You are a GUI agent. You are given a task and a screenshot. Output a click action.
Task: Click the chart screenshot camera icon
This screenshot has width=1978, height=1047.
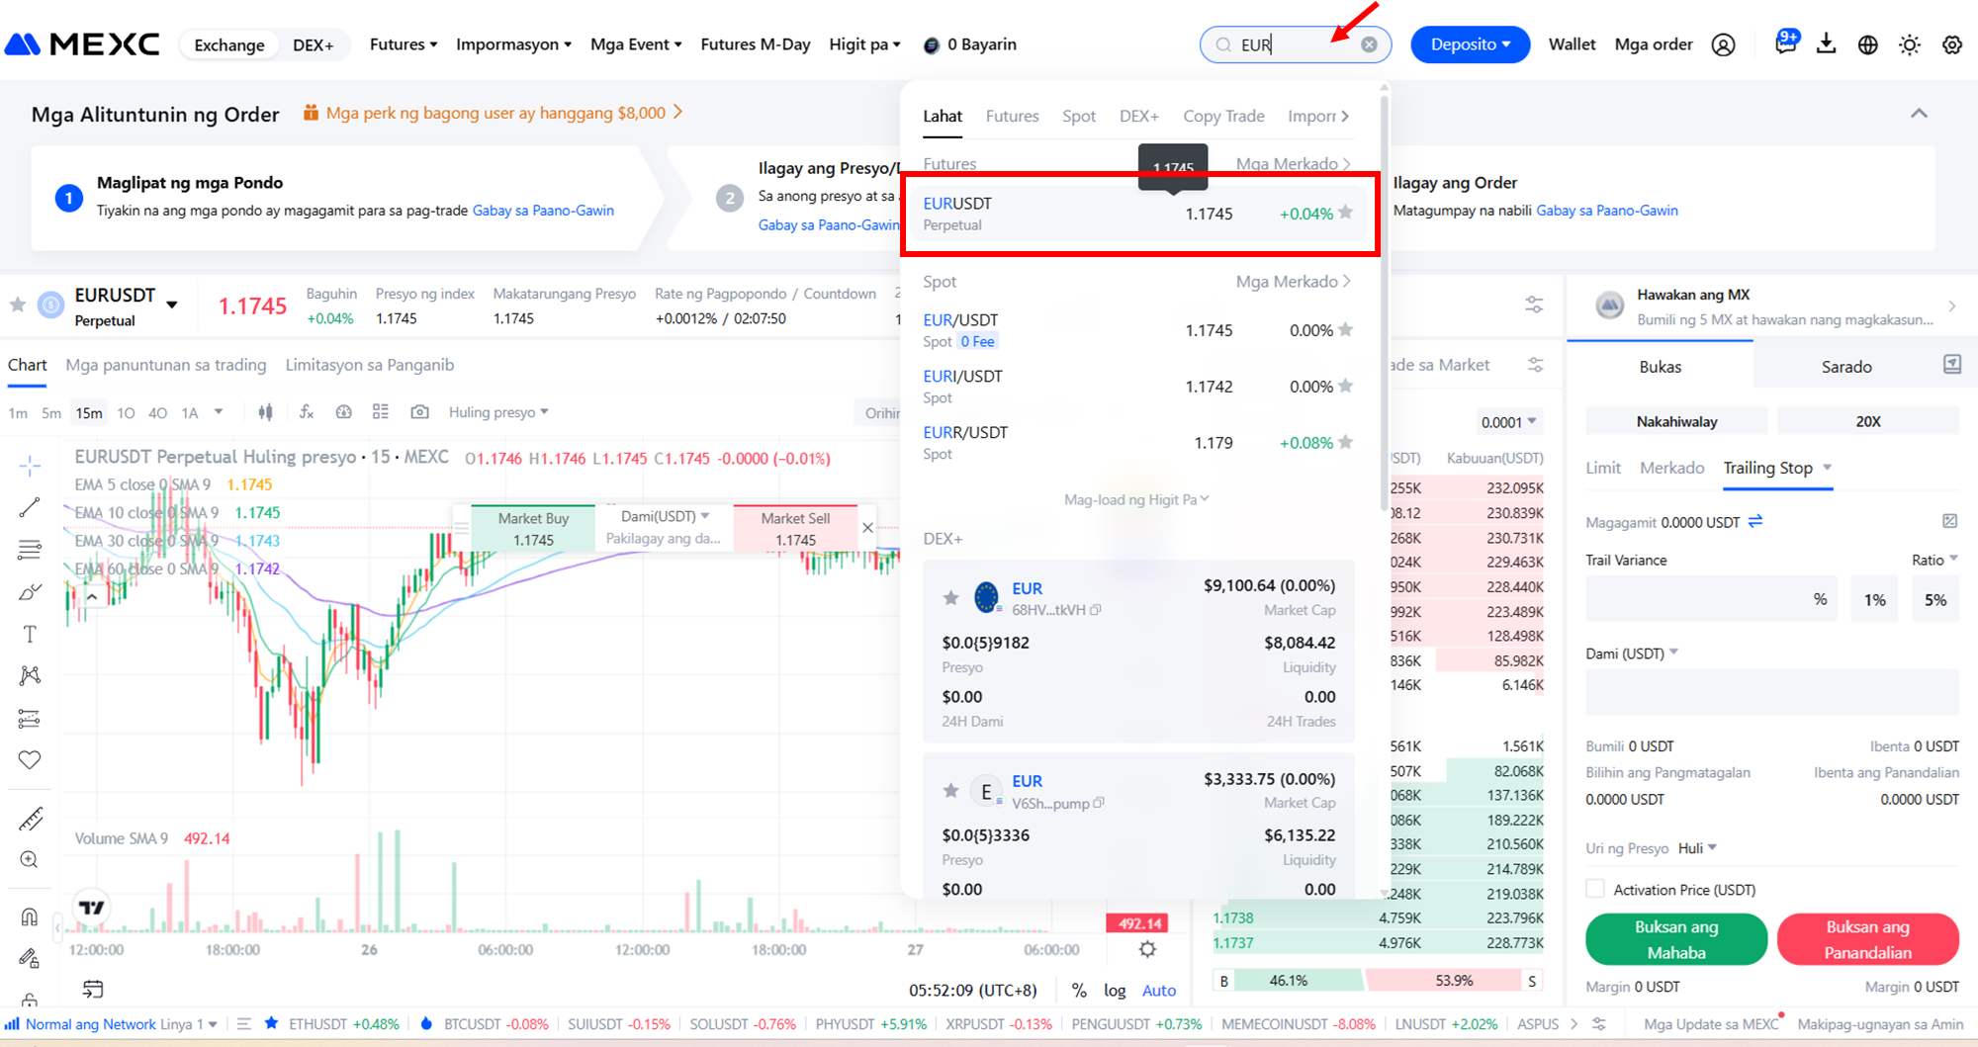pos(419,412)
